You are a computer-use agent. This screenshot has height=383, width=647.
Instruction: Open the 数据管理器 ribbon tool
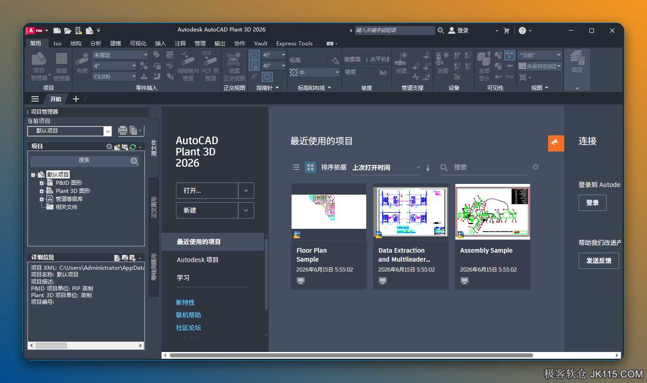click(x=62, y=66)
